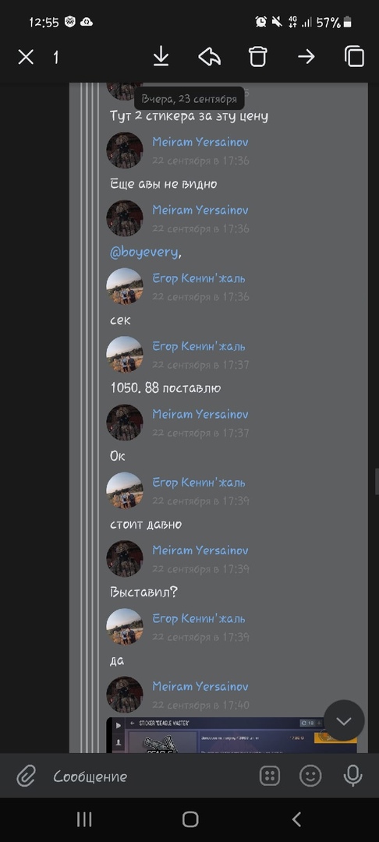Tap the microphone voice message icon

(x=352, y=776)
